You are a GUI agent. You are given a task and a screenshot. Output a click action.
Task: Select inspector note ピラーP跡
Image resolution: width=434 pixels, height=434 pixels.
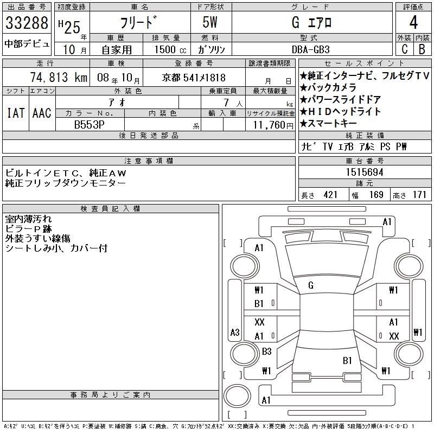pos(28,229)
